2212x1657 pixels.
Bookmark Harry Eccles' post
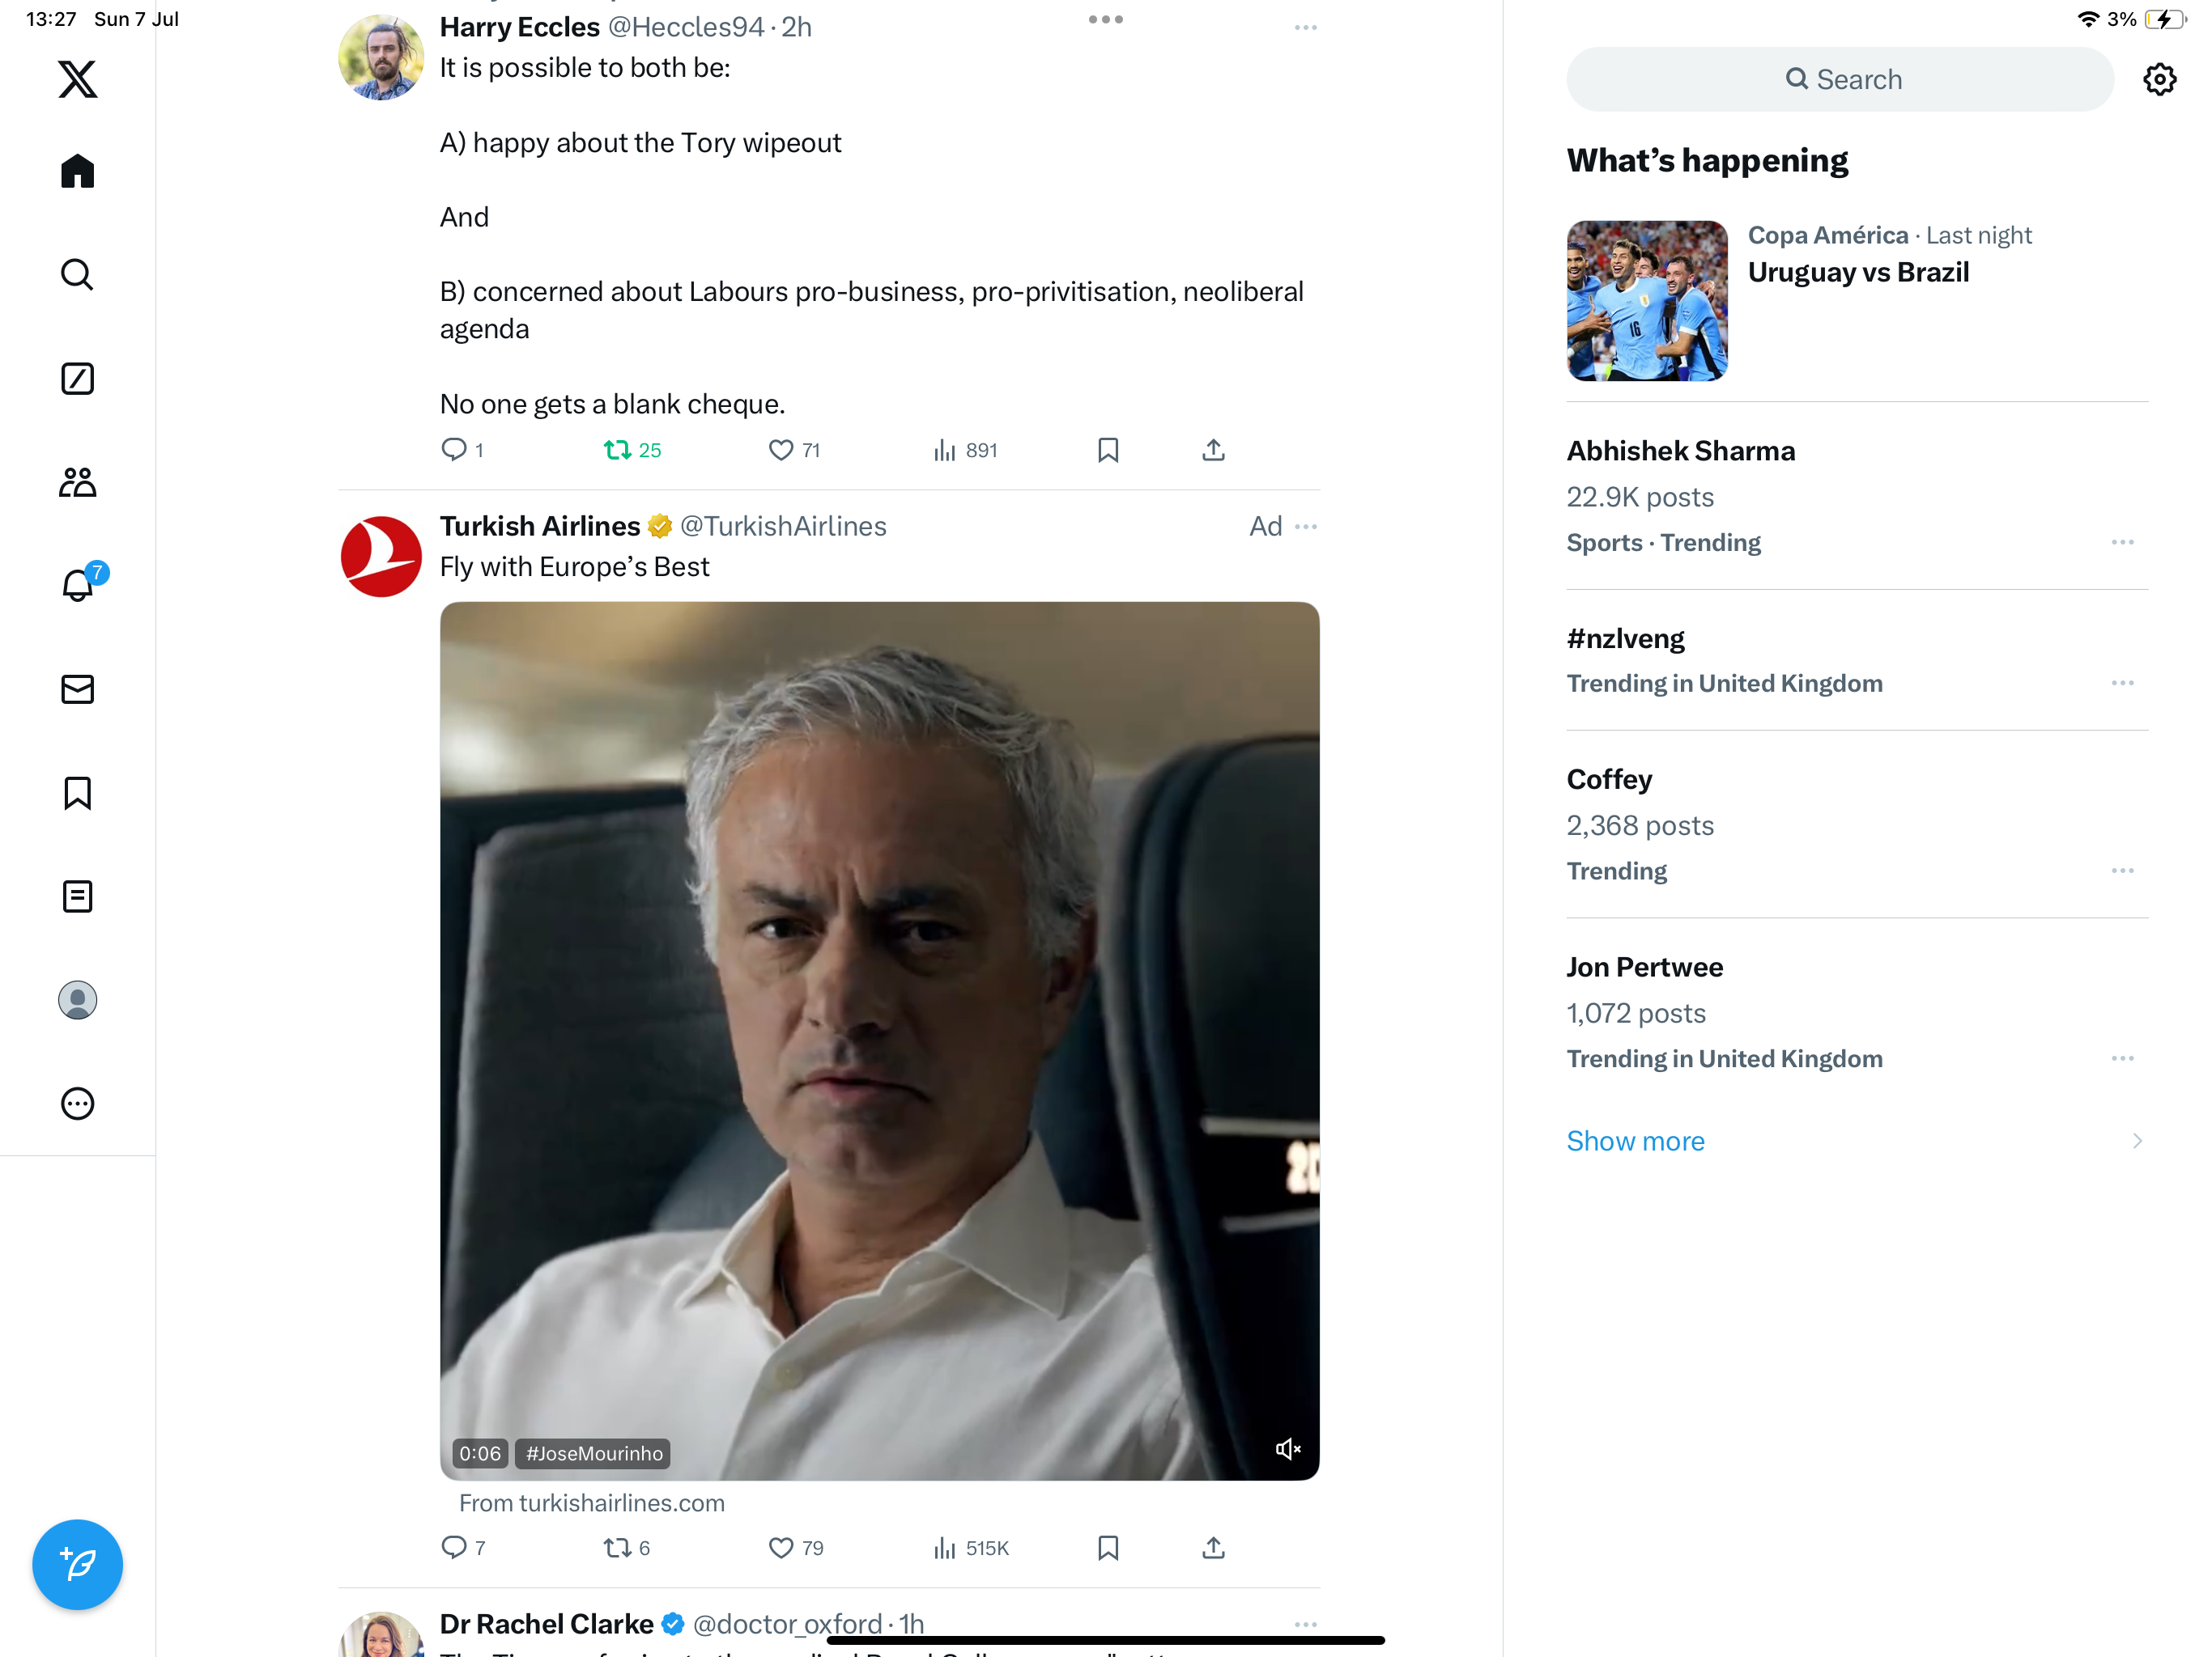point(1108,451)
